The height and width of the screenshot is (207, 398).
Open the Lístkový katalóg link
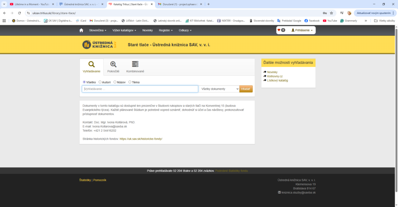pyautogui.click(x=278, y=80)
